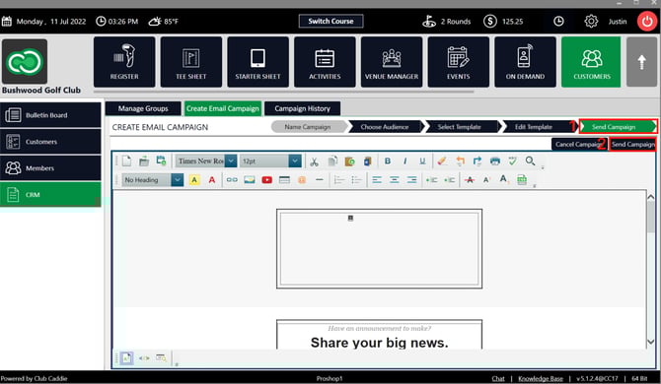Click the Switch Course button
Viewport: 661px width, 384px height.
tap(330, 21)
